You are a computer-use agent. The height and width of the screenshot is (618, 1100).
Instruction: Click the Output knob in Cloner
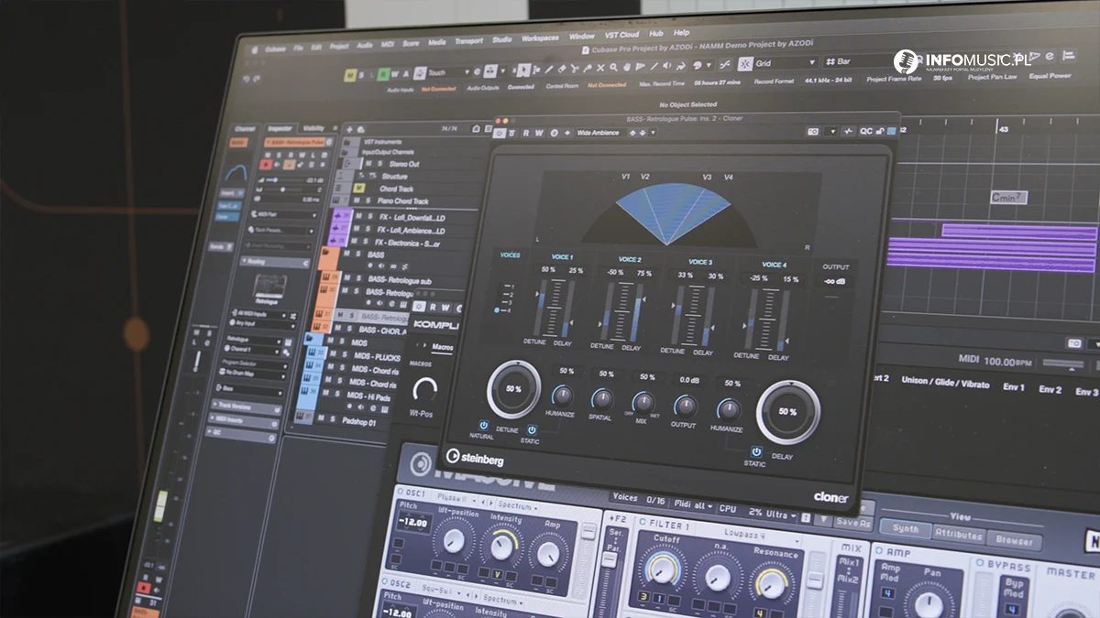click(685, 406)
